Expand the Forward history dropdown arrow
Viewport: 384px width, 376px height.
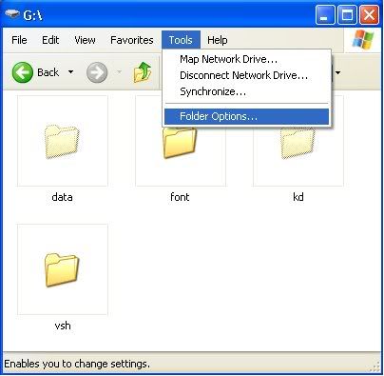[x=119, y=72]
